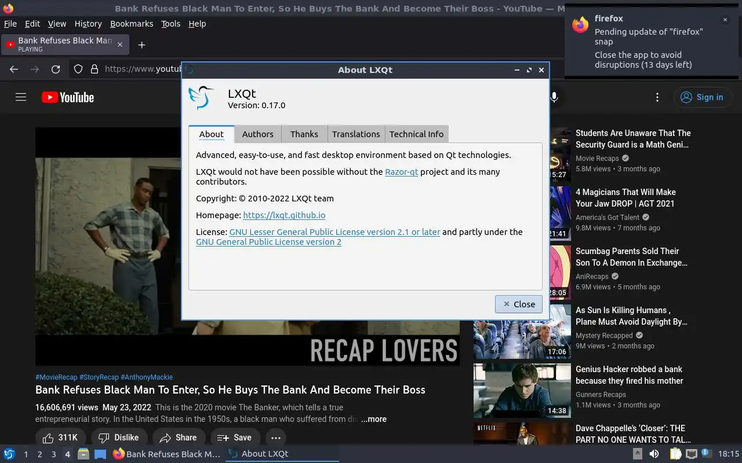Open file manager icon in taskbar
This screenshot has height=463, width=742.
[83, 454]
